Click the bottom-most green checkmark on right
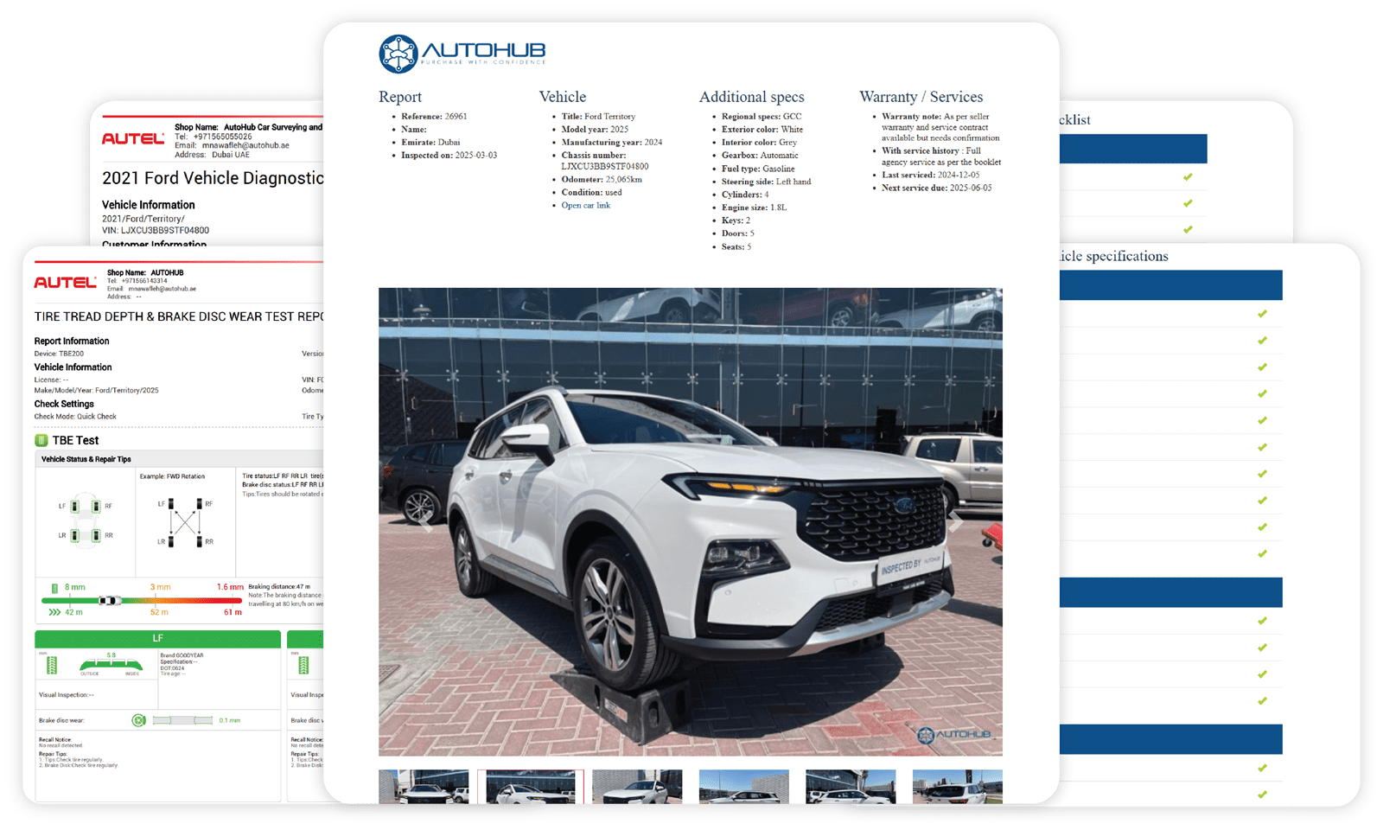Screen dimensions: 1383x830 tap(1262, 794)
